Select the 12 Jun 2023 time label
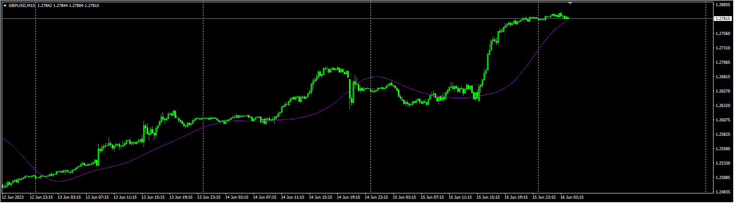 [x=13, y=197]
